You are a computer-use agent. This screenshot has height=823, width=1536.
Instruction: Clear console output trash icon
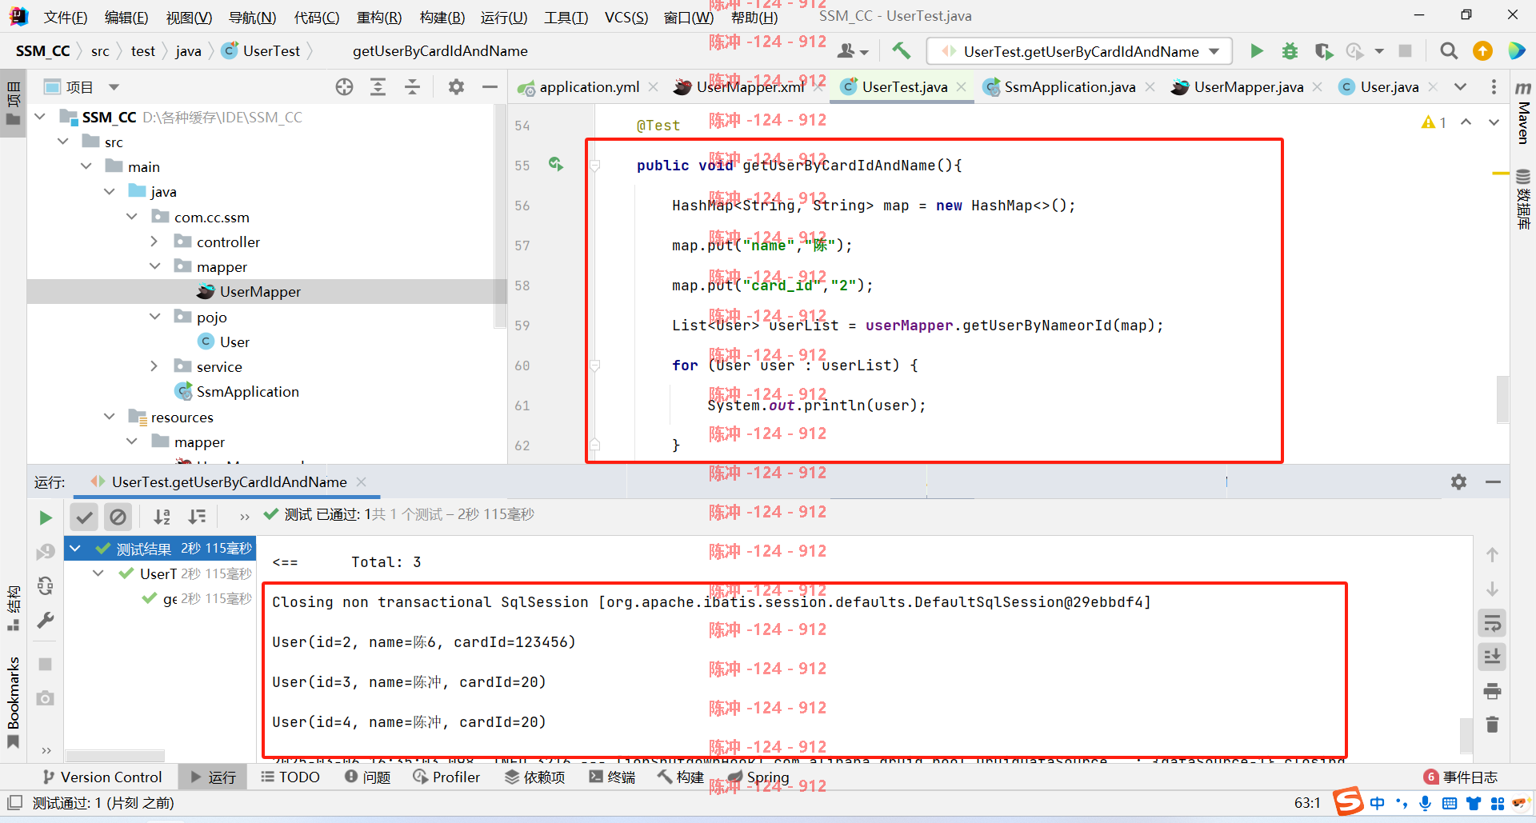pos(1492,725)
